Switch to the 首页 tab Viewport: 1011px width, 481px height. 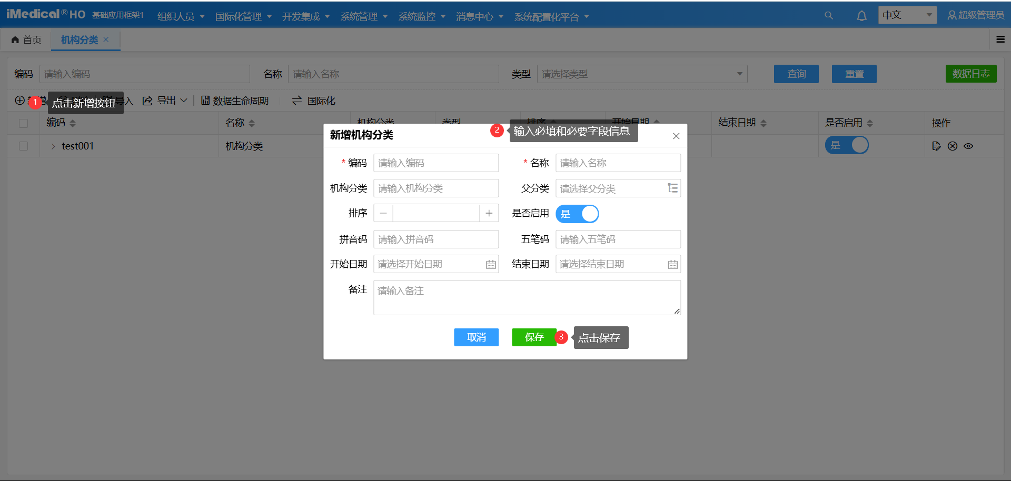pos(26,39)
